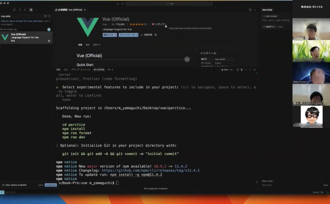Expand the disable (無効にする) dropdown arrow
The image size is (330, 204).
click(x=115, y=35)
